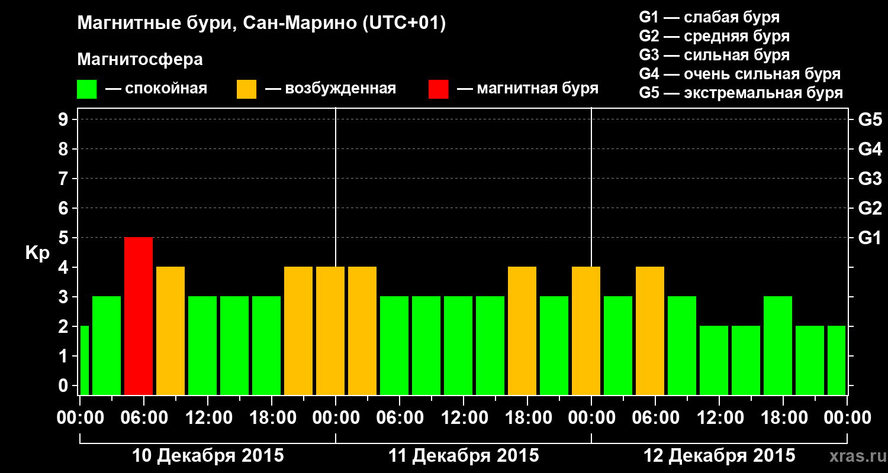Screen dimensions: 888x473
Task: Click the '7' value on the Kp axis
Action: [x=65, y=179]
